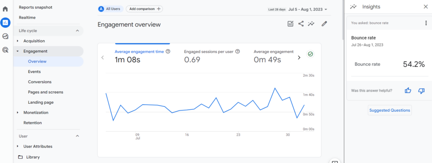Open the date range dropdown Jul 5 - Aug 1
This screenshot has width=432, height=163.
pos(308,9)
